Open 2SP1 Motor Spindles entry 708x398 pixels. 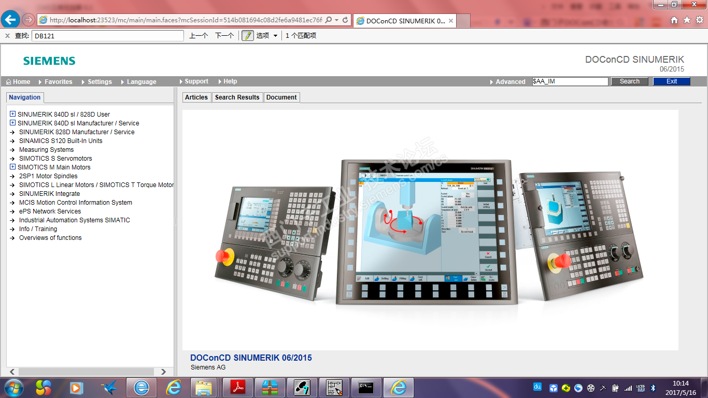pos(48,176)
